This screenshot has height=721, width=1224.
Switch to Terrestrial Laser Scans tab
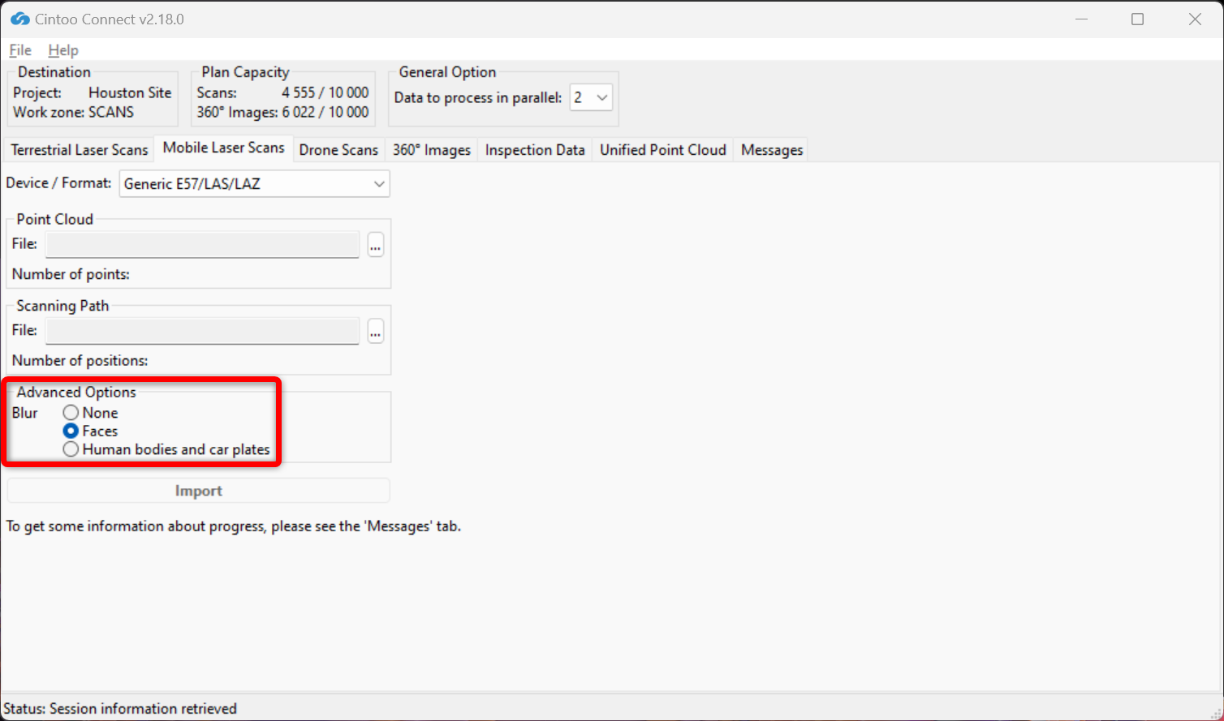80,150
